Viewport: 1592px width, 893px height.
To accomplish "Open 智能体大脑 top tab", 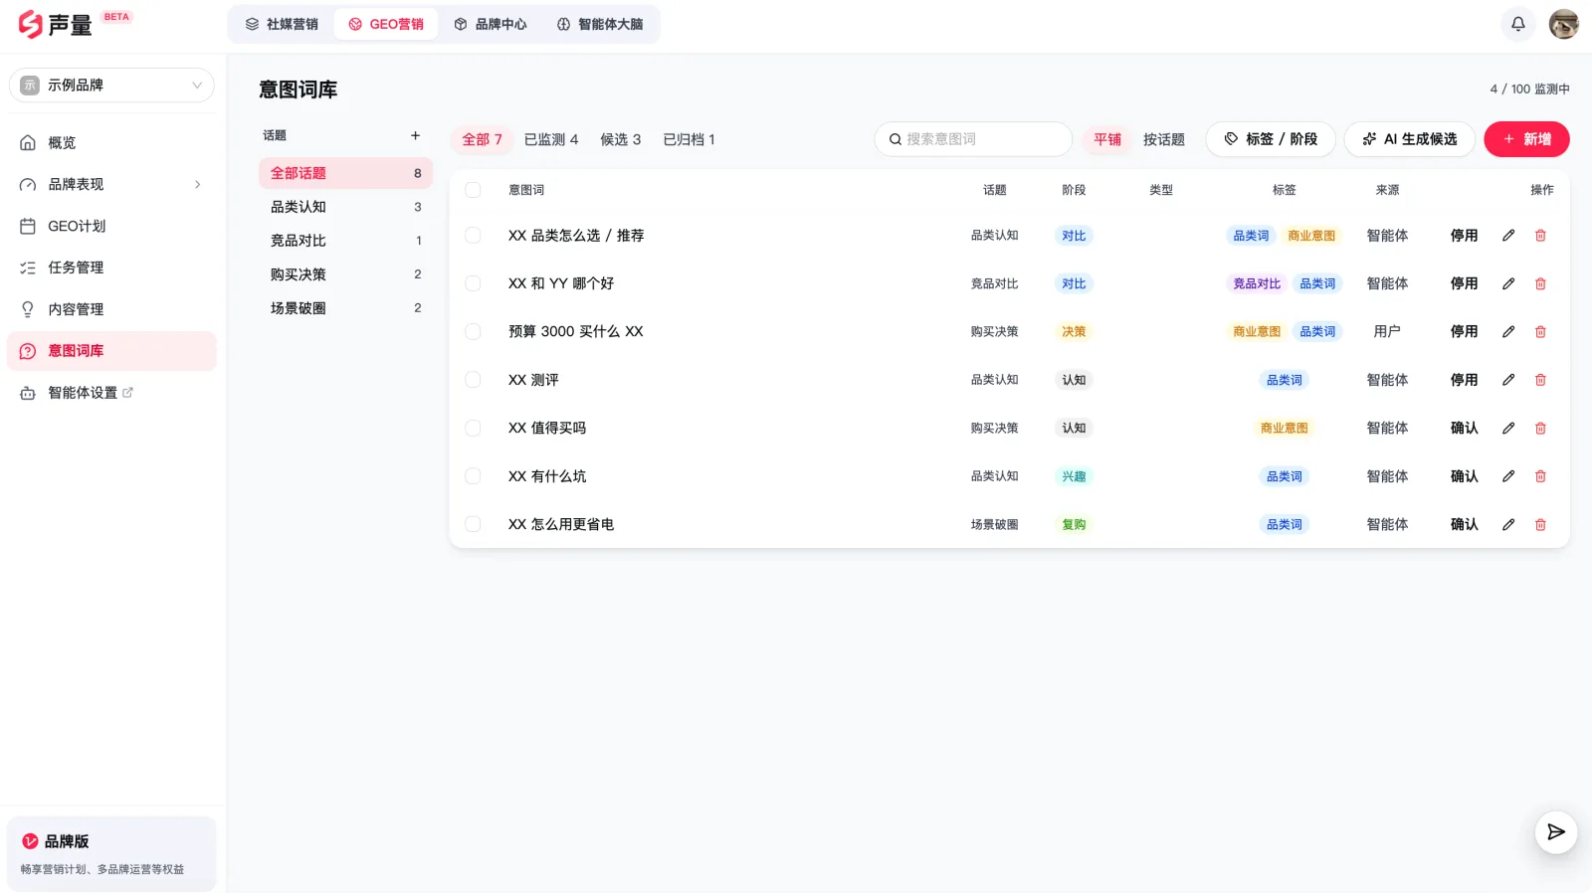I will click(600, 24).
